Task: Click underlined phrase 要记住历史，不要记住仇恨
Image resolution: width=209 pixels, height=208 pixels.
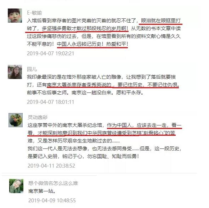Action: point(147,85)
